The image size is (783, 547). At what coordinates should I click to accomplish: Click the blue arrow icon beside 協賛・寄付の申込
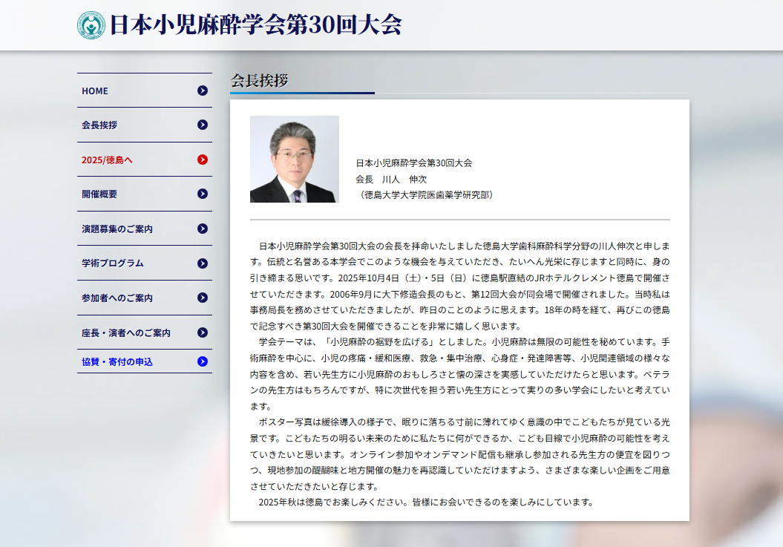pos(202,361)
